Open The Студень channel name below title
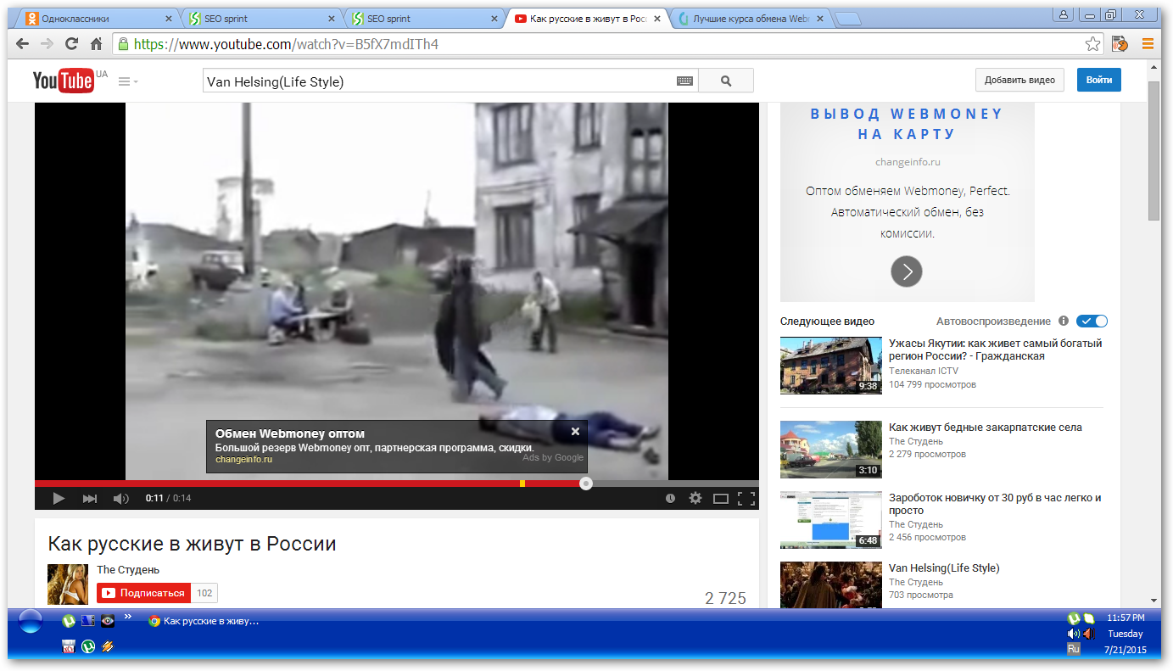Viewport: 1173px width, 671px height. [x=128, y=570]
